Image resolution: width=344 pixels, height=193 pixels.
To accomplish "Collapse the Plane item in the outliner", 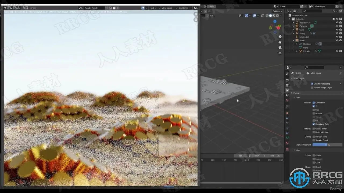I will (x=293, y=40).
